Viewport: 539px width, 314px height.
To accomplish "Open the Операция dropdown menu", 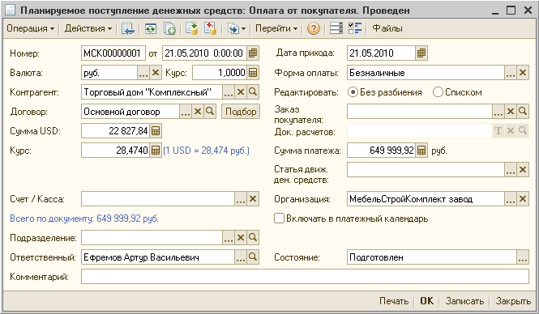I will [30, 28].
